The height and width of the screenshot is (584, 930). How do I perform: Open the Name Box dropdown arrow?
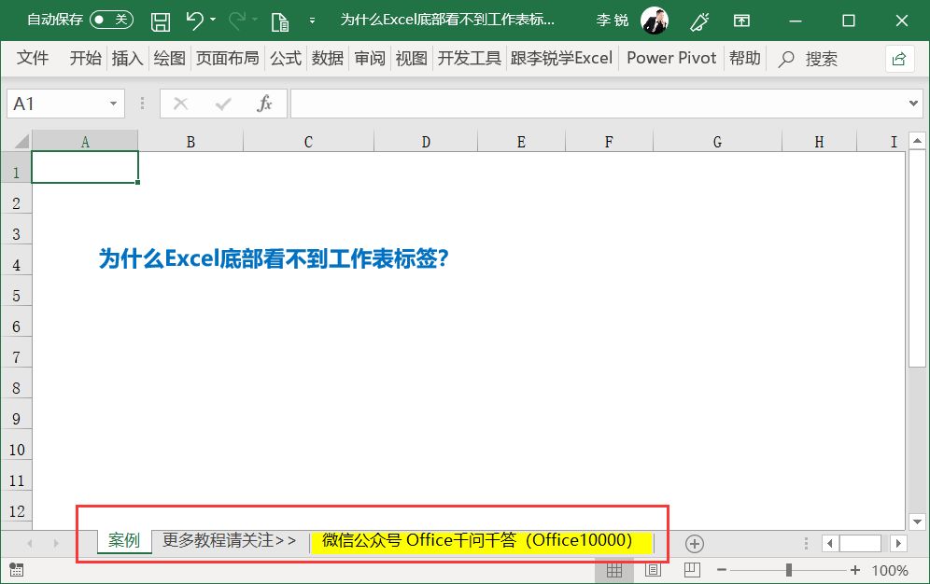[114, 104]
